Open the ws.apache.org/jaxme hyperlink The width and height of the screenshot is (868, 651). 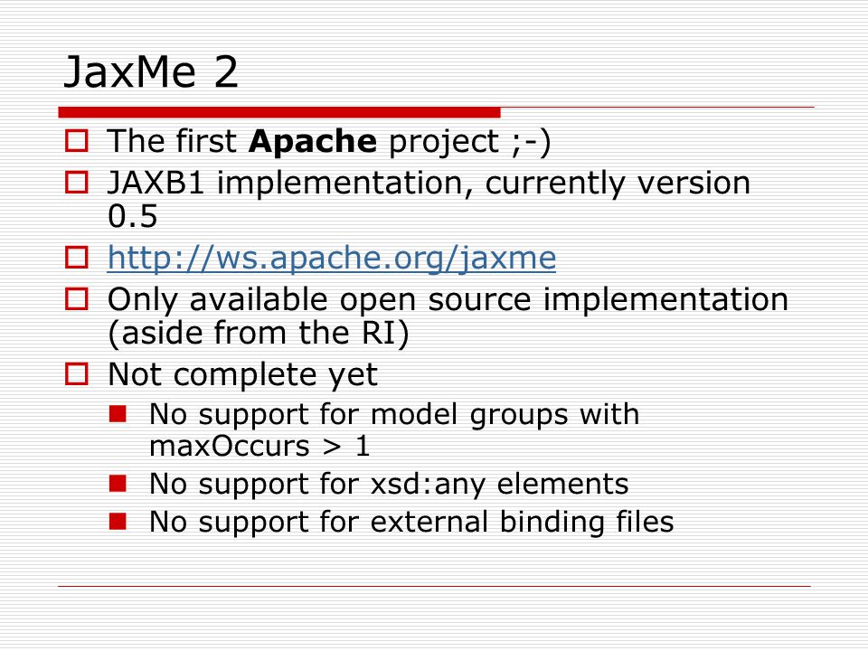[332, 259]
